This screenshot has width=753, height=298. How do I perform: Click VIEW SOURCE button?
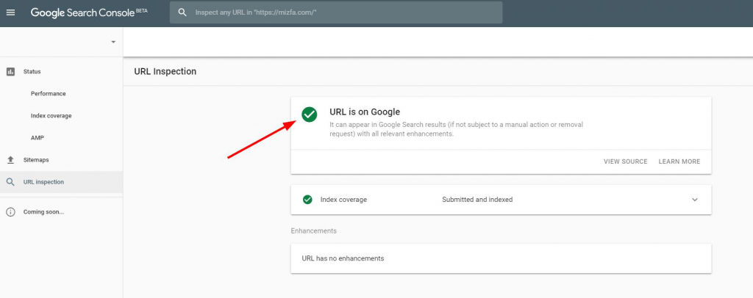[625, 161]
